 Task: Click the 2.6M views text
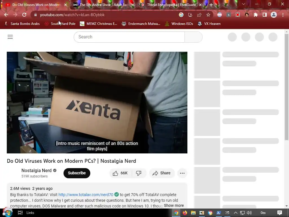pos(20,188)
